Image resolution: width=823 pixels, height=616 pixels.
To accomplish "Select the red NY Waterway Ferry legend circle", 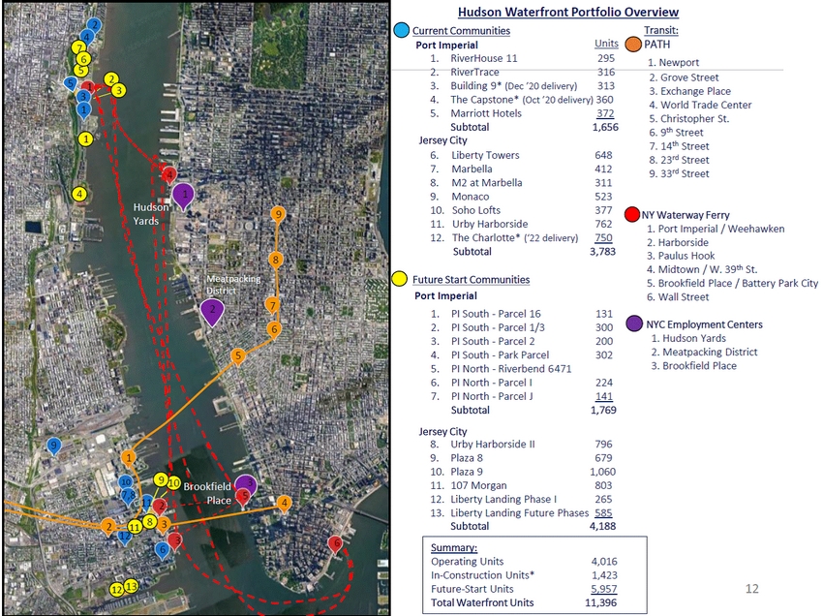I will click(x=632, y=214).
